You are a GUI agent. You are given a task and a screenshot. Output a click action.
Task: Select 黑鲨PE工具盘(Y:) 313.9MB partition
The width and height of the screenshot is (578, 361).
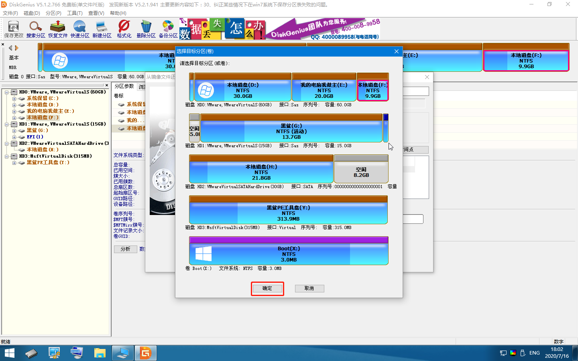click(x=288, y=210)
